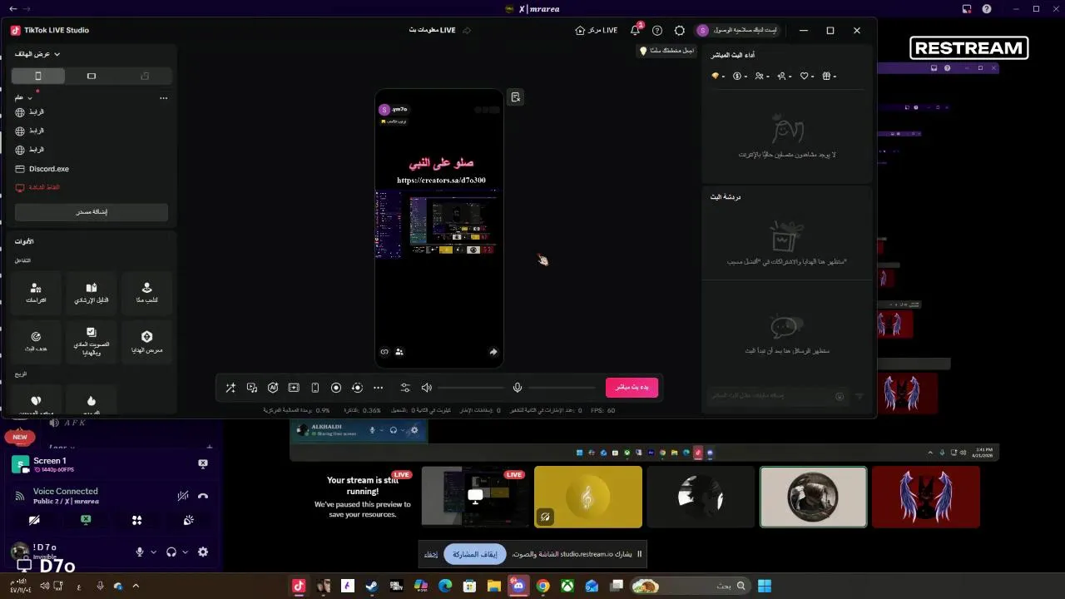Open the LIVE Center home link
Screen dimensions: 1065x599
(x=597, y=30)
